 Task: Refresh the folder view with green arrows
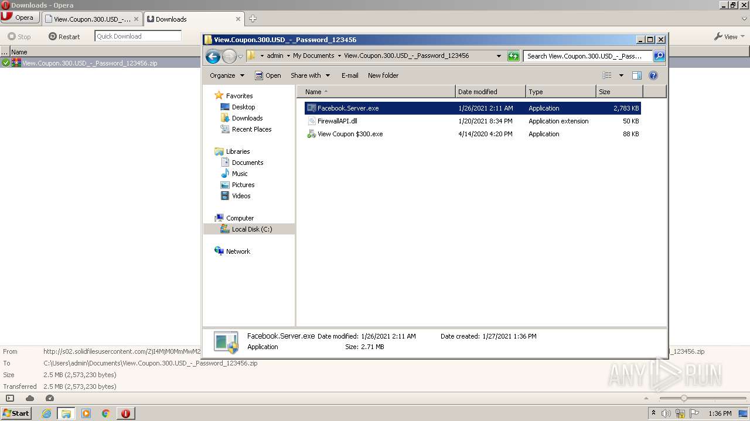point(513,56)
